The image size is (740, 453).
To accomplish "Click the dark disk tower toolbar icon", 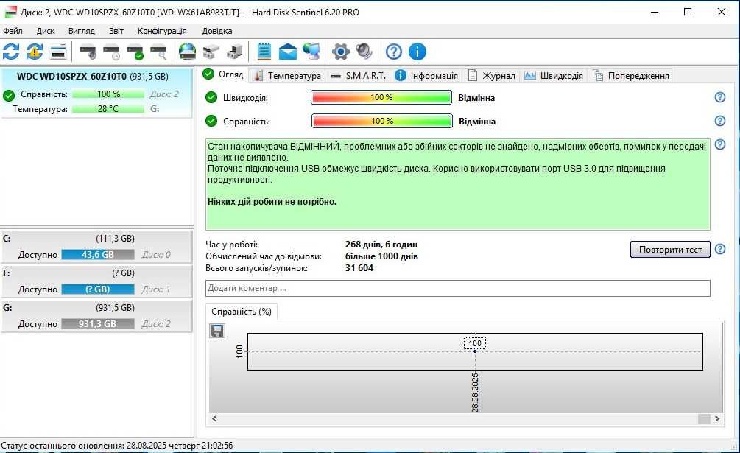I will [x=235, y=52].
